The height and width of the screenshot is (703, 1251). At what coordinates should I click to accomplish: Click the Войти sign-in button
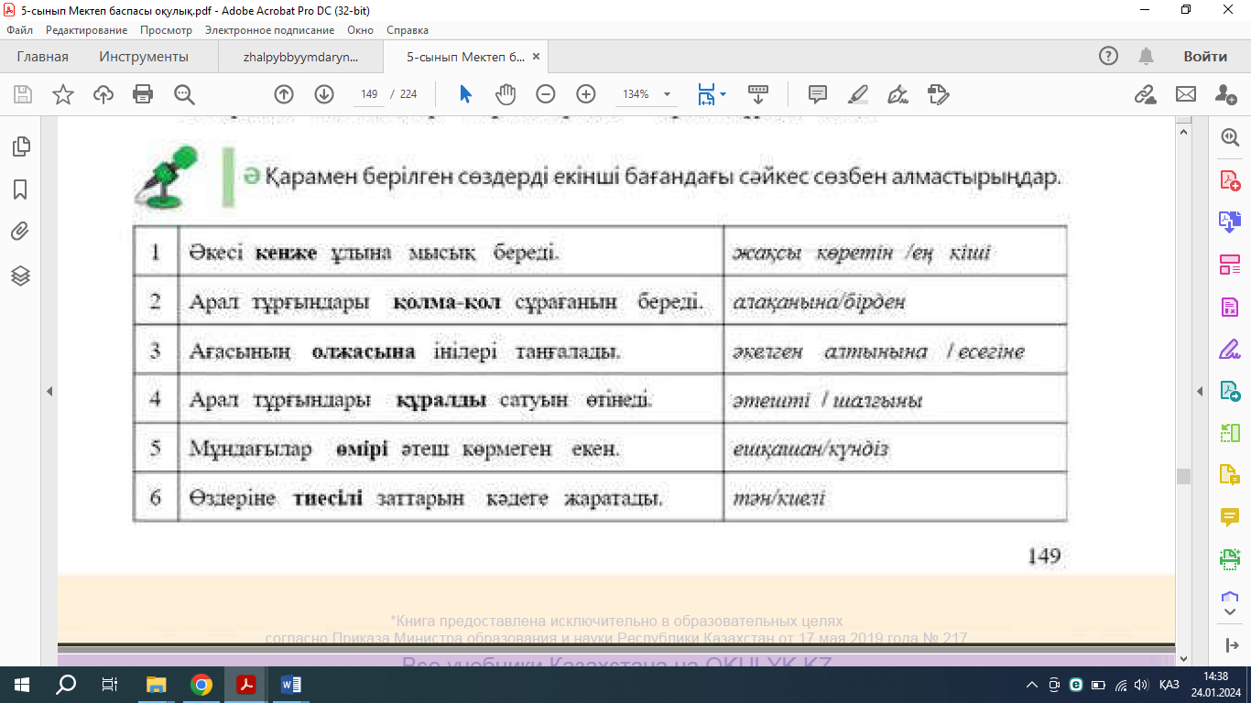click(1204, 57)
